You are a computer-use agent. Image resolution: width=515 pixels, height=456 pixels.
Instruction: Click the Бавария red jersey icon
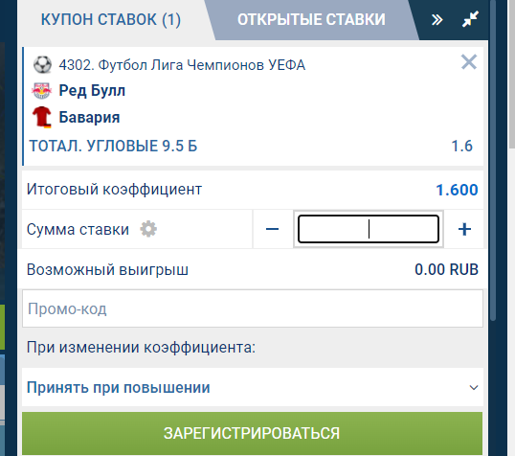tap(42, 117)
